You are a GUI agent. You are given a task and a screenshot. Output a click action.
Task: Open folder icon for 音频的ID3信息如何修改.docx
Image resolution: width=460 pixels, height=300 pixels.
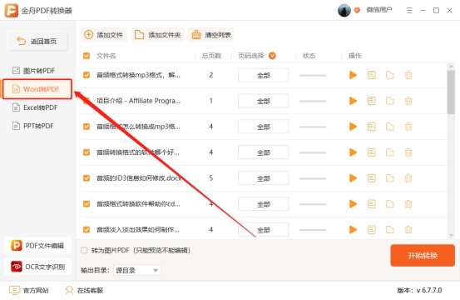390,178
